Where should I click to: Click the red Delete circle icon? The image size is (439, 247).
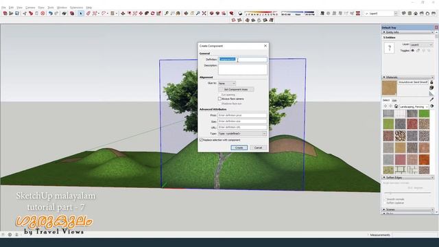[43, 13]
